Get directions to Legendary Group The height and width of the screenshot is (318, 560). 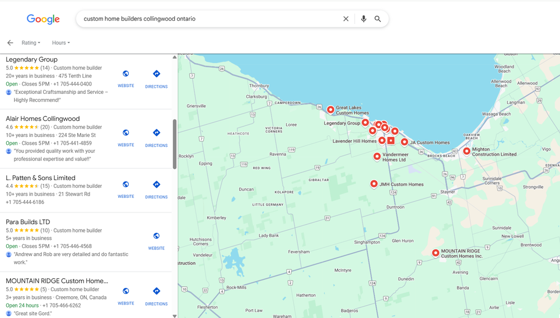pos(156,74)
